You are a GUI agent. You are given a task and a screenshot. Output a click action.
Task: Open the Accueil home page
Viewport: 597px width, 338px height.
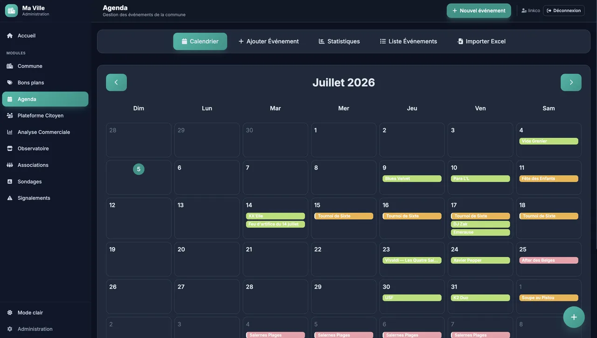[45, 35]
